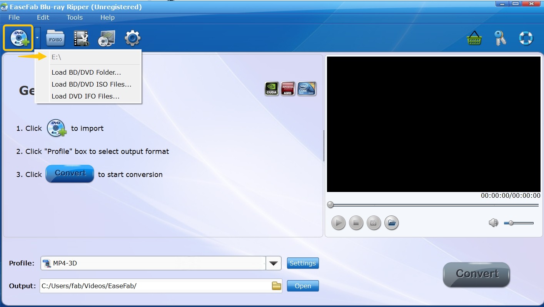Click the IFO/ISO import icon
Screen dimensions: 544x307
[55, 37]
